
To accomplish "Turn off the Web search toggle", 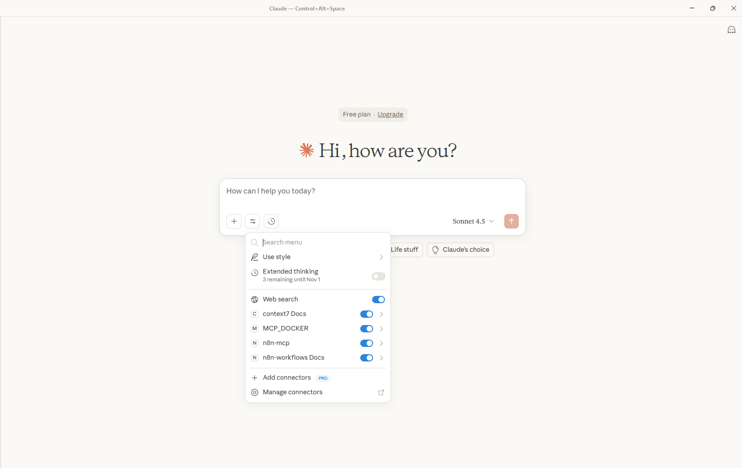I will point(379,300).
